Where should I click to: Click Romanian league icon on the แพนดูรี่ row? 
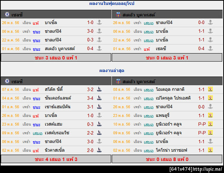pos(211,115)
